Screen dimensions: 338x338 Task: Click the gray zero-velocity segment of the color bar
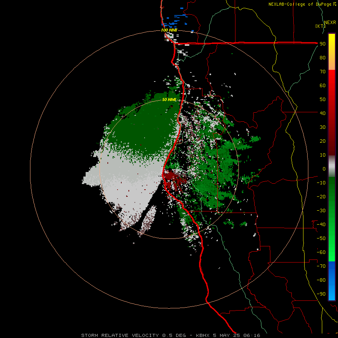coord(332,166)
